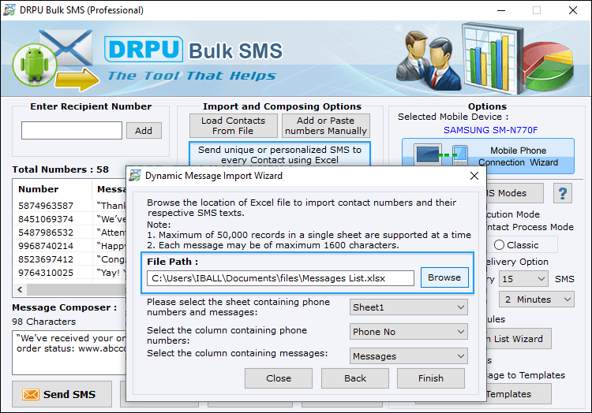Click the Number column header
This screenshot has width=592, height=413.
pyautogui.click(x=53, y=189)
